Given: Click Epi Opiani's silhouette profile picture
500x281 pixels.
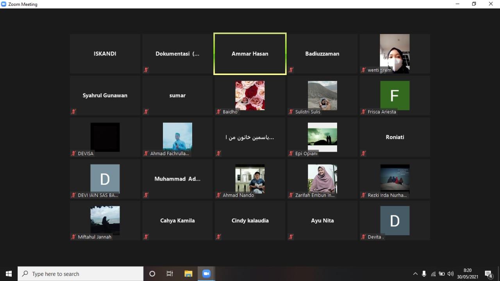Looking at the screenshot, I should click(x=322, y=137).
